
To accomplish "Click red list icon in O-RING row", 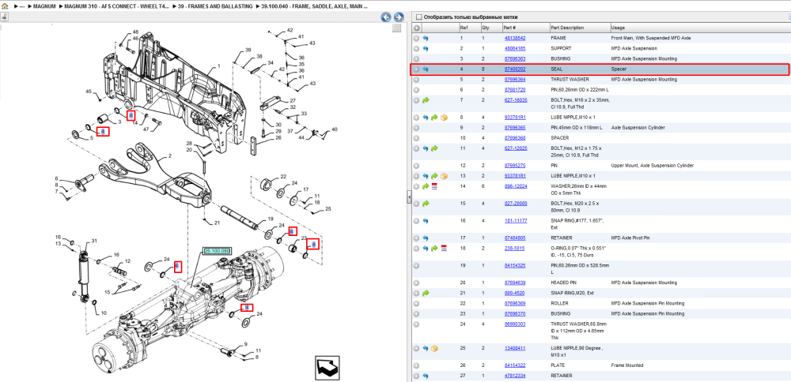I will (x=444, y=248).
